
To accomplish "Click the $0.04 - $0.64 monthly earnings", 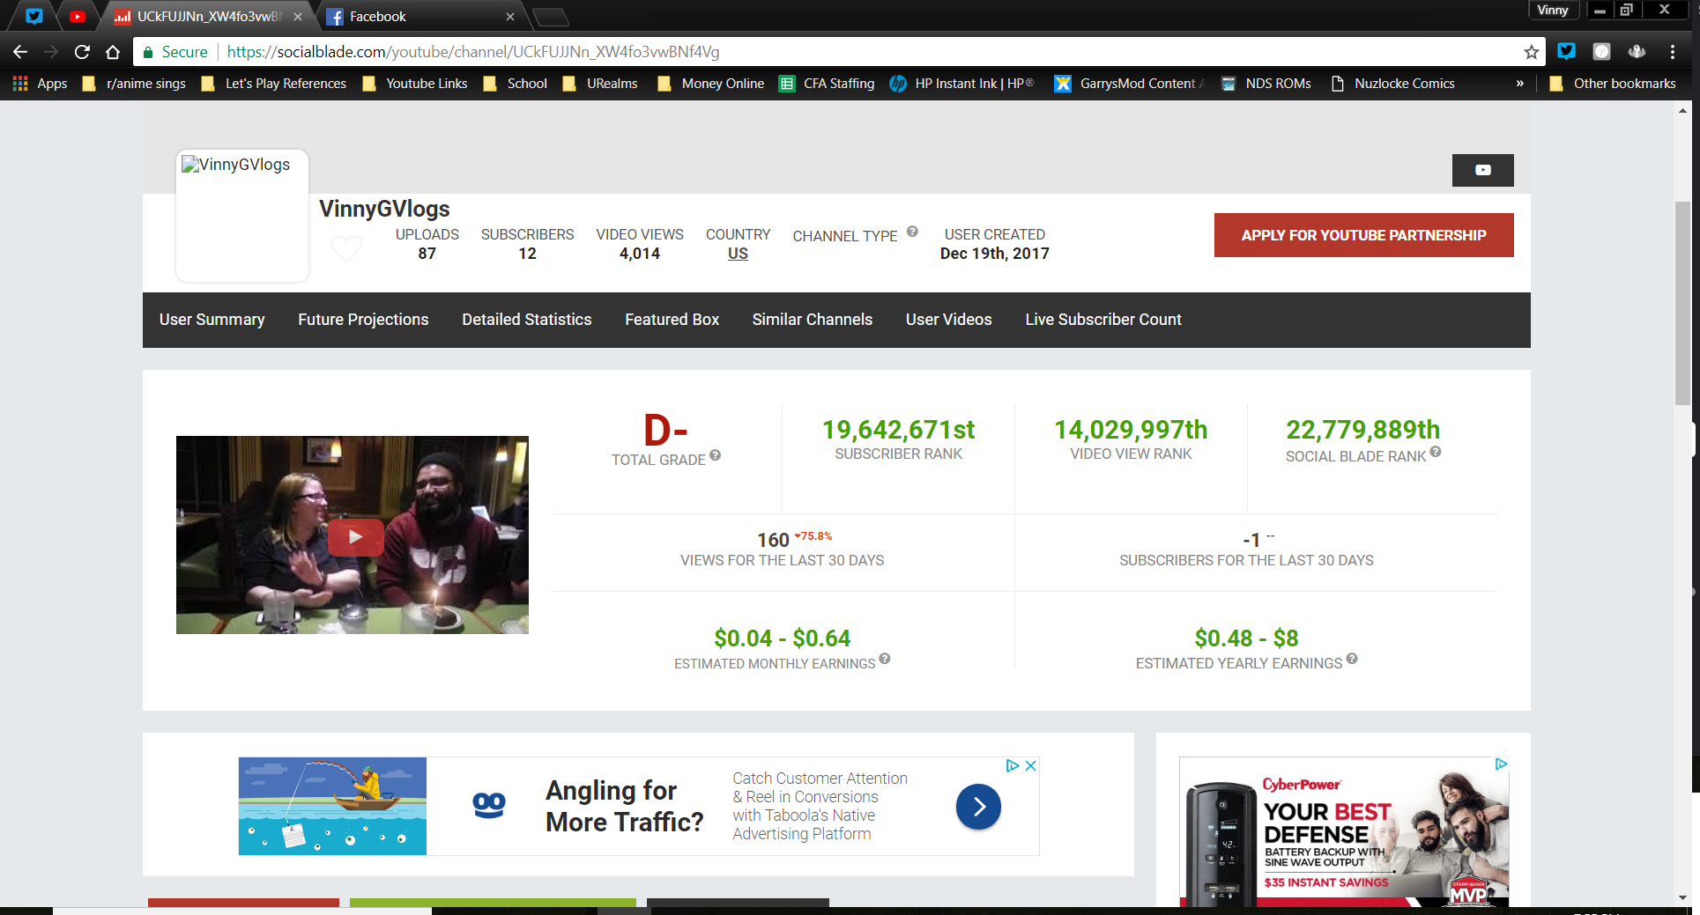I will pyautogui.click(x=783, y=638).
